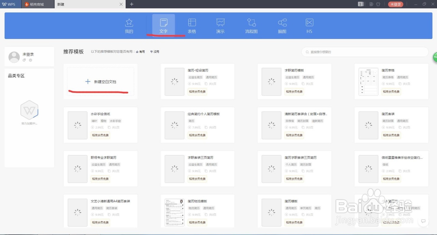Click the 简历套装 tag on 文艺小清新 card

coord(111,208)
